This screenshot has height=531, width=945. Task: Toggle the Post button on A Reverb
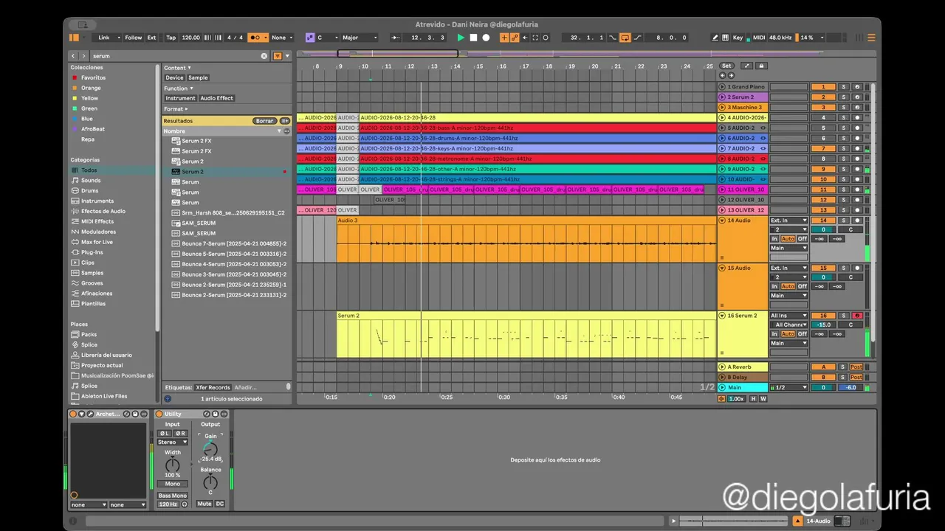tap(856, 367)
